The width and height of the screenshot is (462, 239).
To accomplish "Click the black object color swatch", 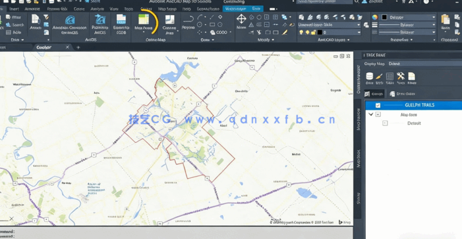I will pyautogui.click(x=384, y=17).
